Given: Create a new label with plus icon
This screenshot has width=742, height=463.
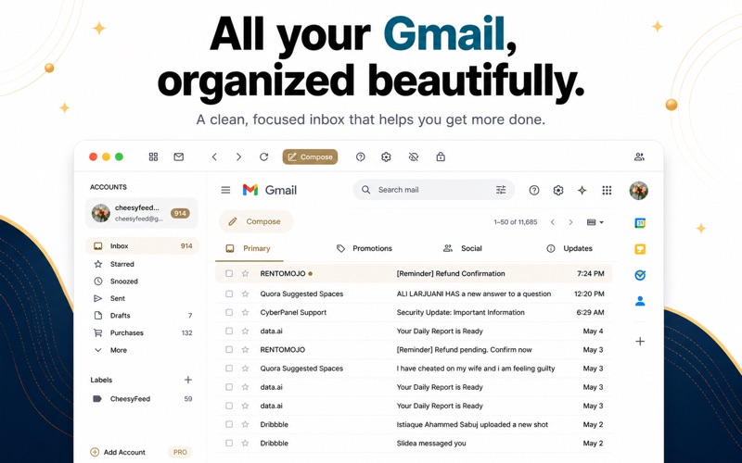Looking at the screenshot, I should [x=188, y=380].
